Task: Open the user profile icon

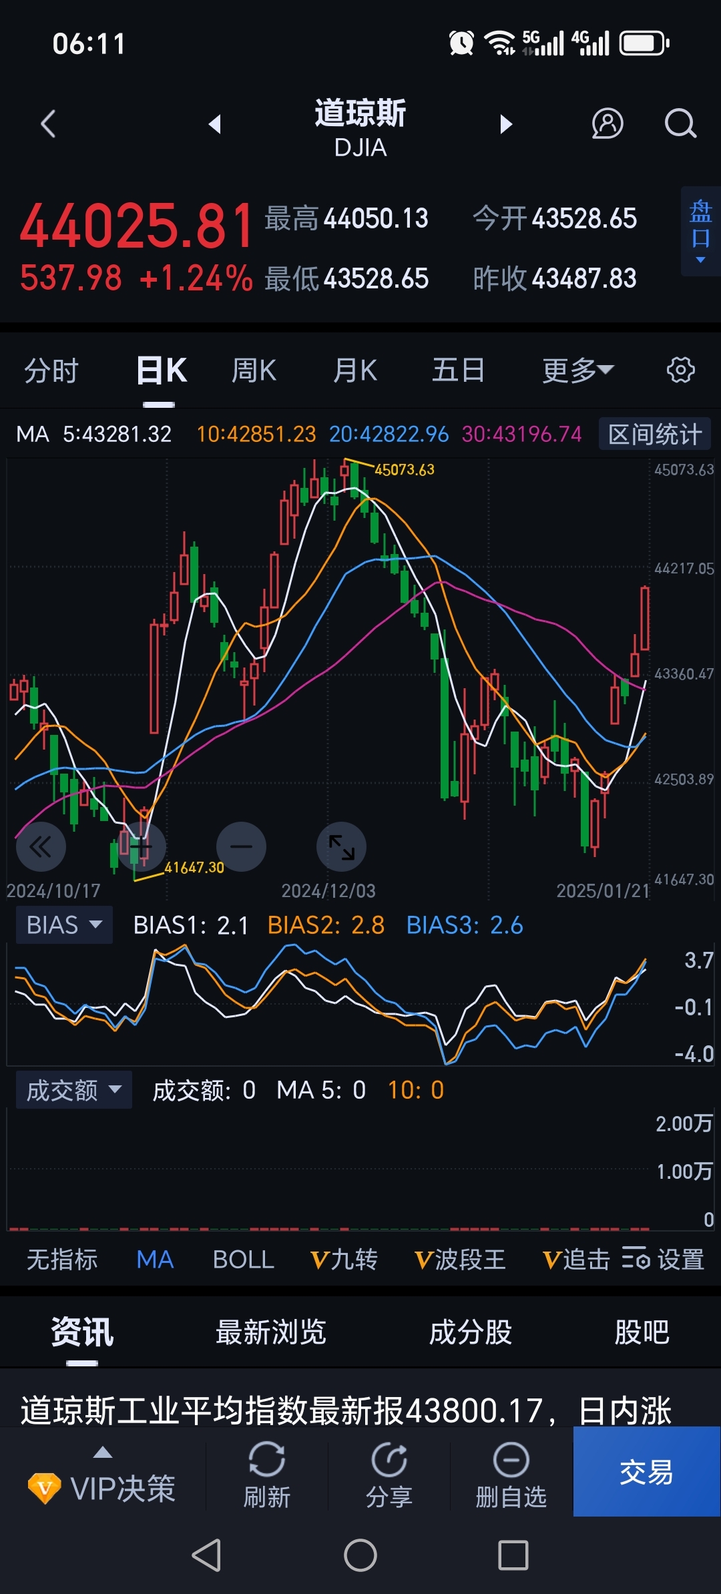Action: pos(607,124)
